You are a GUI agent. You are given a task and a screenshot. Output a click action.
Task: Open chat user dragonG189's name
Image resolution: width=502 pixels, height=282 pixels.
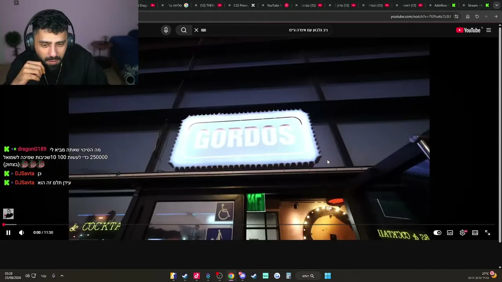click(x=32, y=149)
